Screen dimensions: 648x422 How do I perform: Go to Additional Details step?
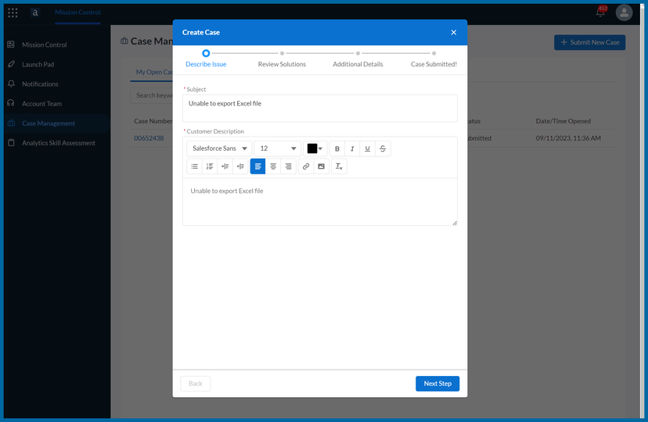(x=358, y=64)
